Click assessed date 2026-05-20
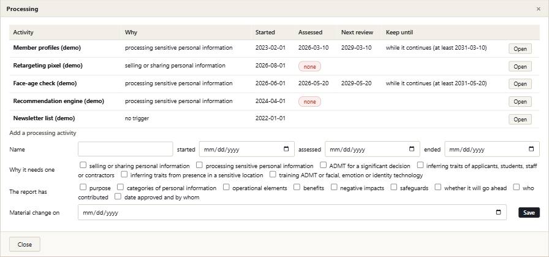549x257 pixels. [x=313, y=83]
